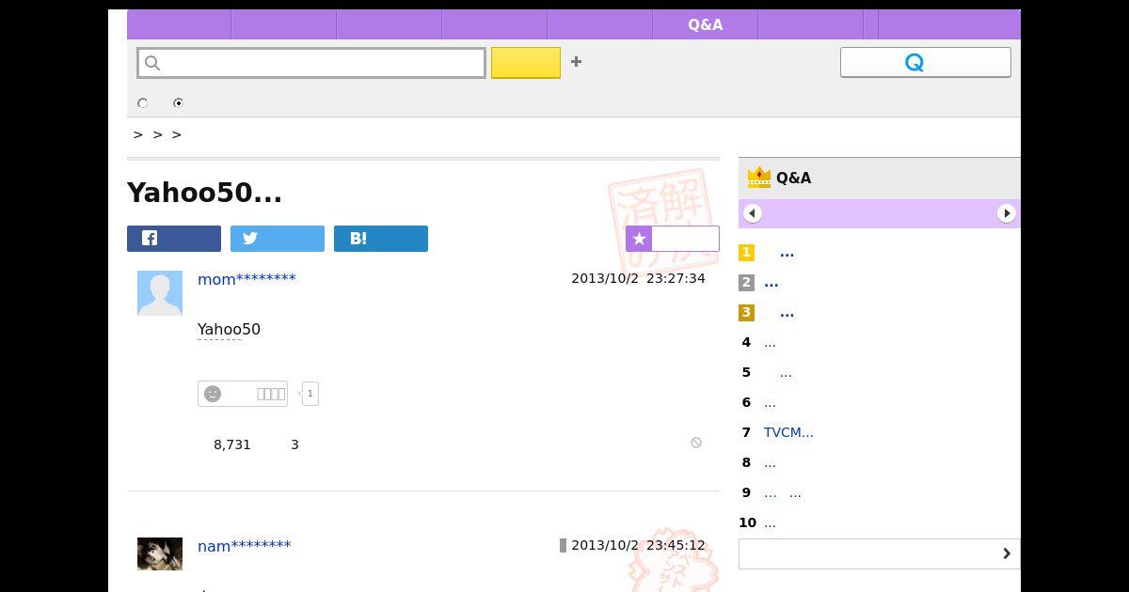Click the plus icon beside yellow button

click(x=576, y=62)
